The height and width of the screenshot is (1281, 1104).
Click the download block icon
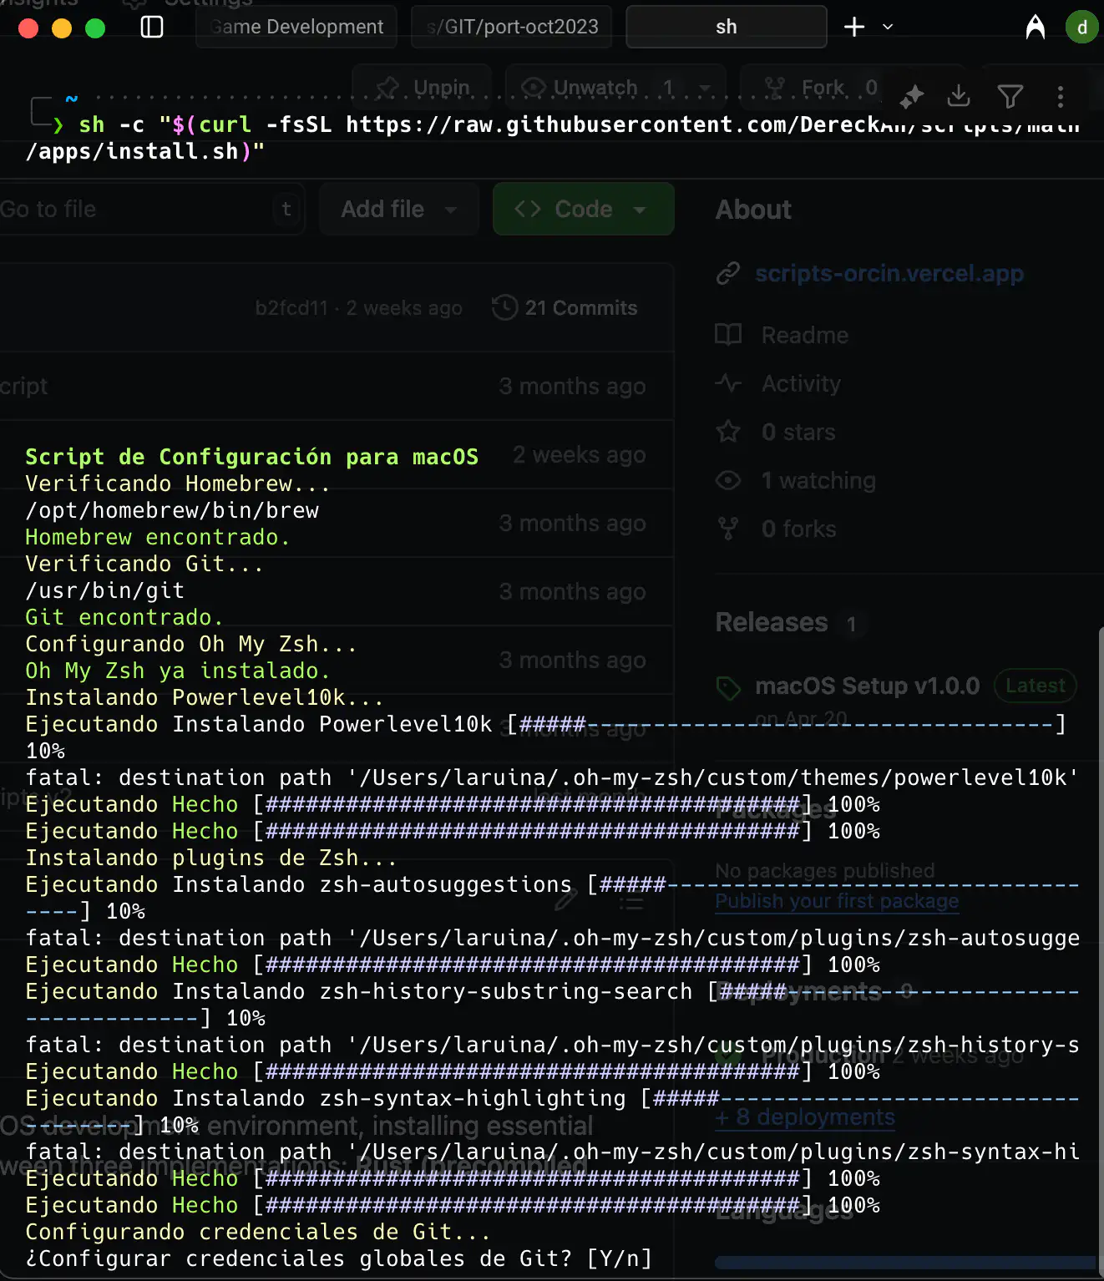click(959, 96)
